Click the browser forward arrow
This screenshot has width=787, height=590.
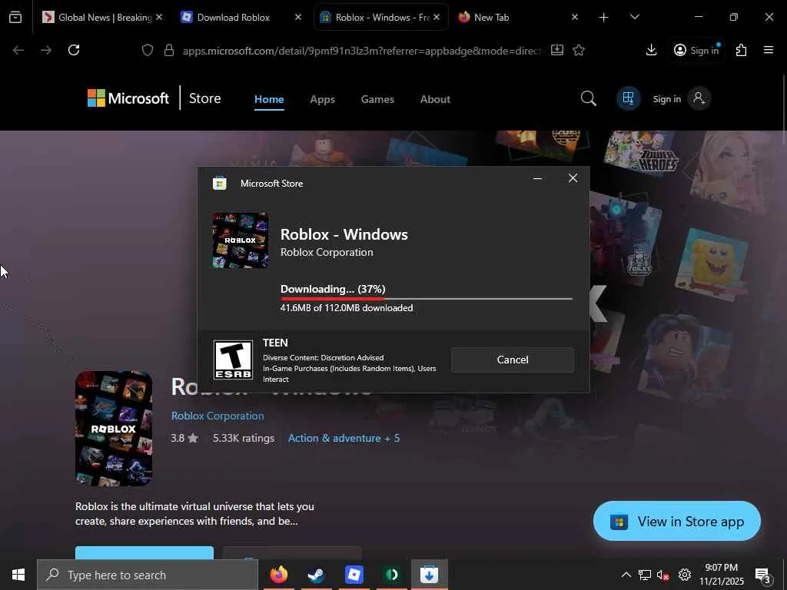pos(46,50)
